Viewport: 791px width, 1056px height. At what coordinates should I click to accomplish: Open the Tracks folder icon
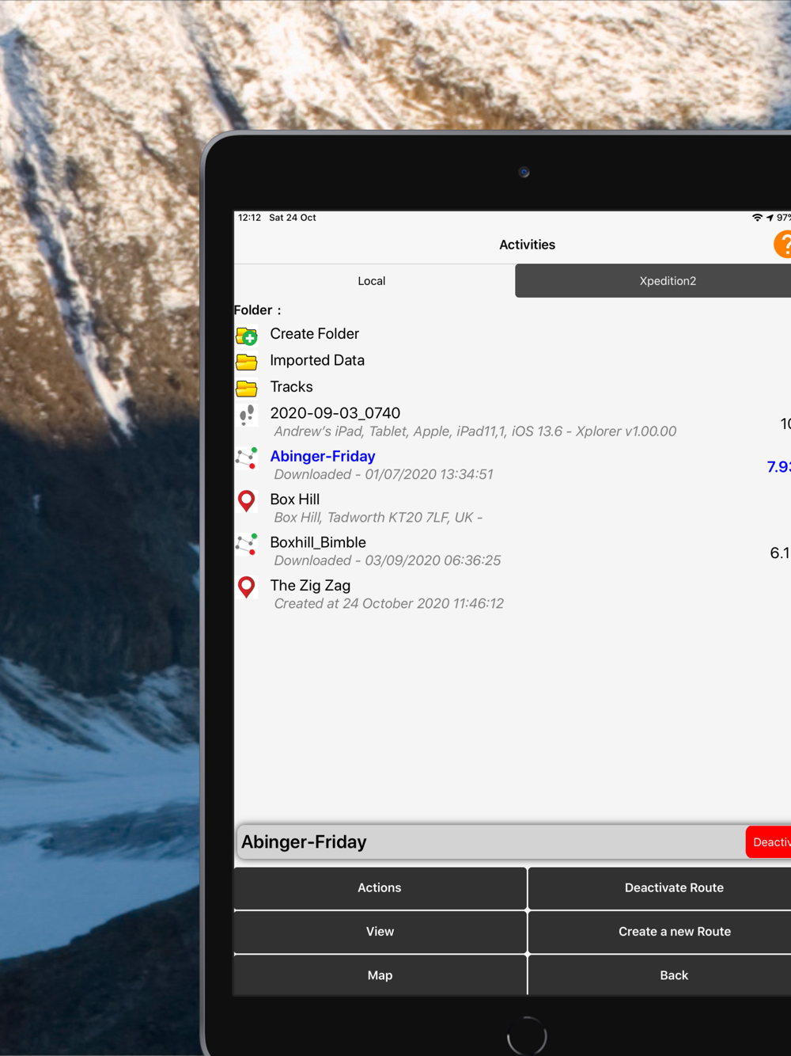tap(247, 388)
